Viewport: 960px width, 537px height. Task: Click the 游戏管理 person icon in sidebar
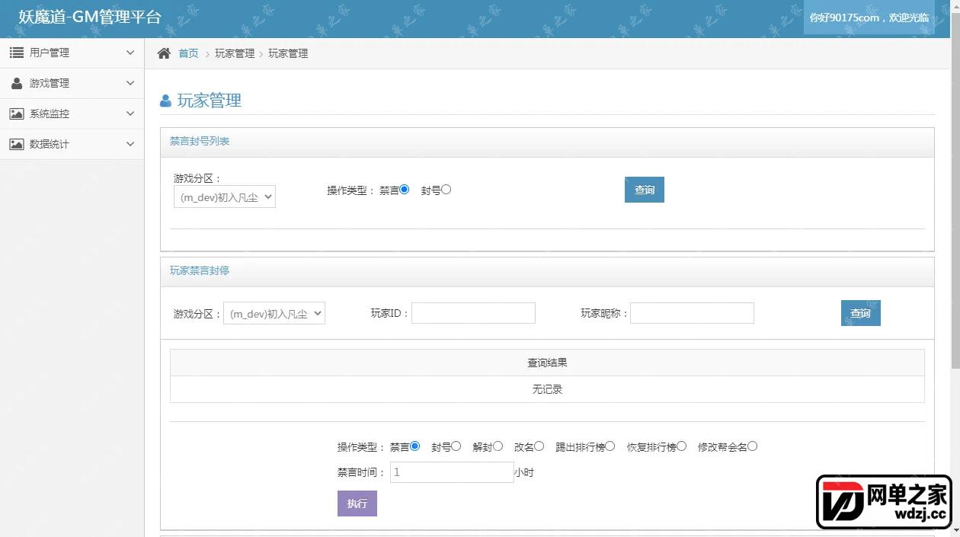17,83
